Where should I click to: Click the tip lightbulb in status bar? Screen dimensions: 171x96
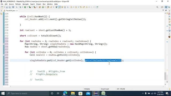pyautogui.click(x=169, y=89)
